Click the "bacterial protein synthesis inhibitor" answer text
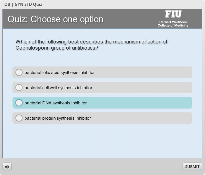The image size is (205, 175). click(x=58, y=118)
